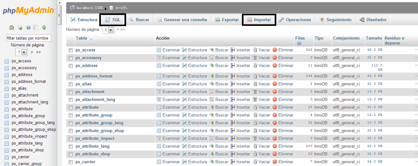Image resolution: width=418 pixels, height=166 pixels.
Task: Click Examinar for ps_access table
Action: pos(168,50)
